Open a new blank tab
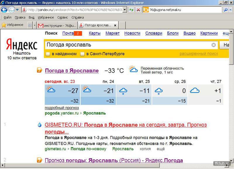Screen dimensions: 234x169 tap(122, 25)
